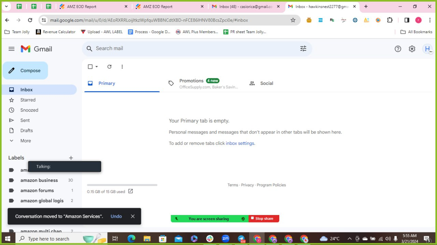This screenshot has height=245, width=437.
Task: Open the All Bookmarks folder
Action: (x=416, y=32)
